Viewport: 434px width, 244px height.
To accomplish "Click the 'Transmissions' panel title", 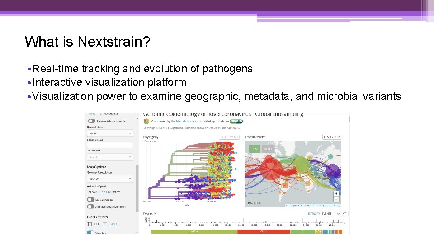I will [255, 137].
